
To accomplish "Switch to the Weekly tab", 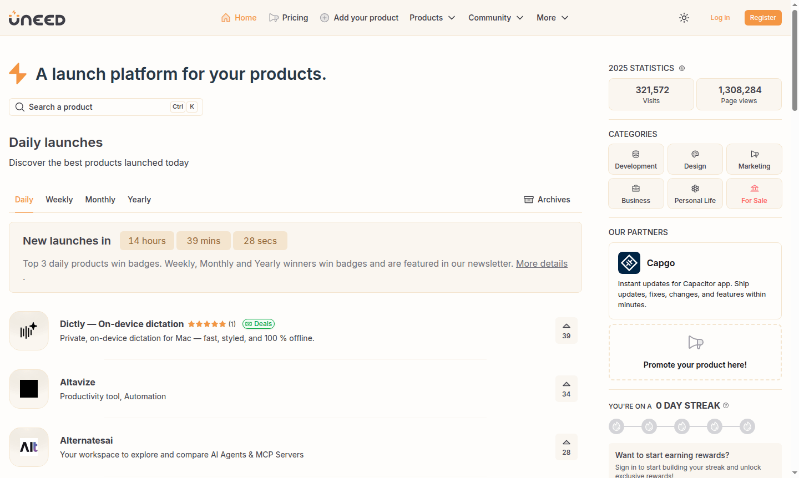I will tap(59, 199).
